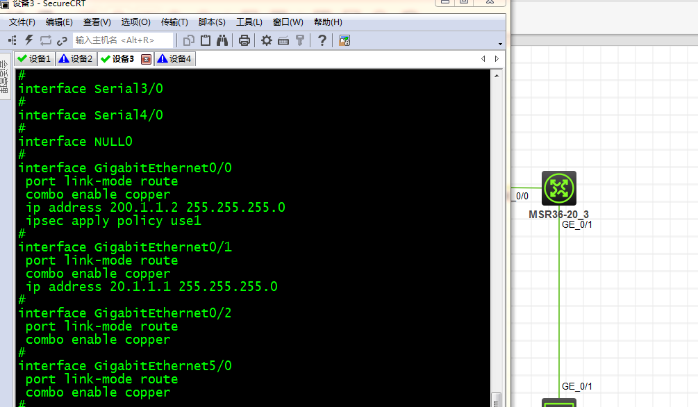Open the vertical Session Manager side tab
The height and width of the screenshot is (407, 698).
(x=4, y=76)
